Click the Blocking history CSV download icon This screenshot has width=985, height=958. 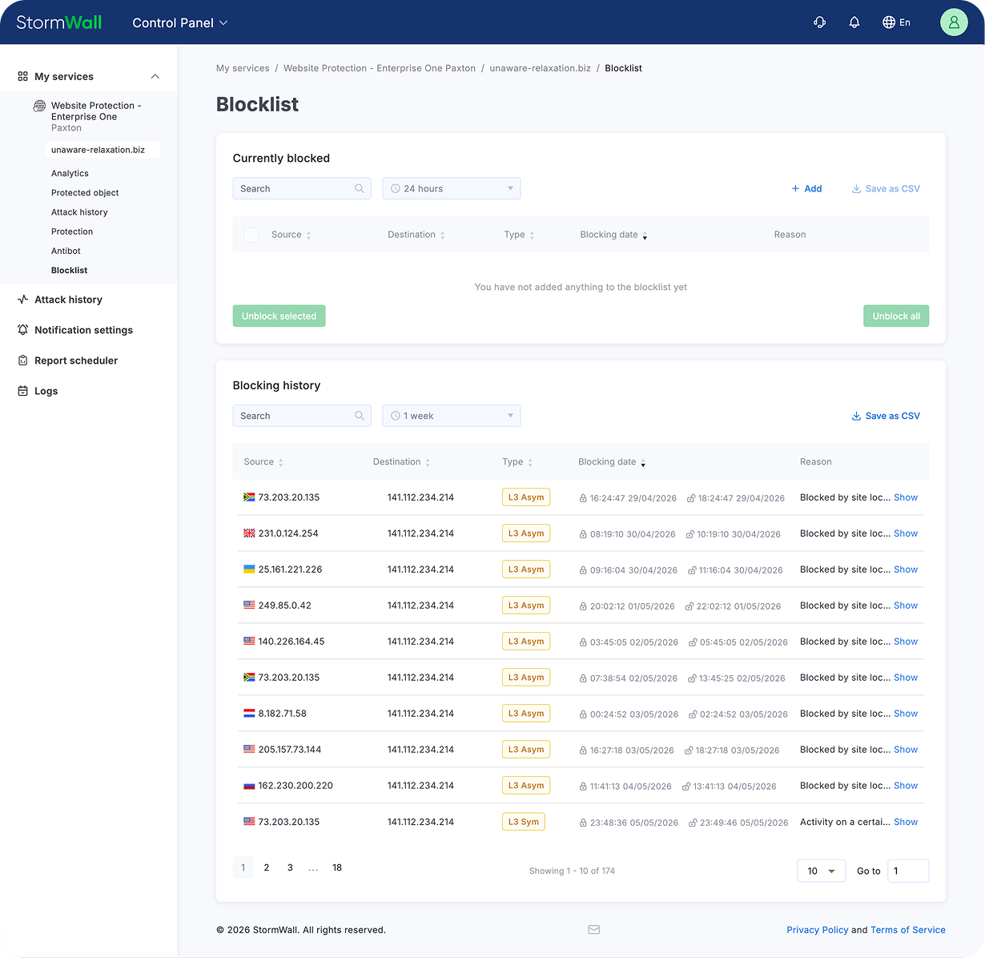pos(856,416)
